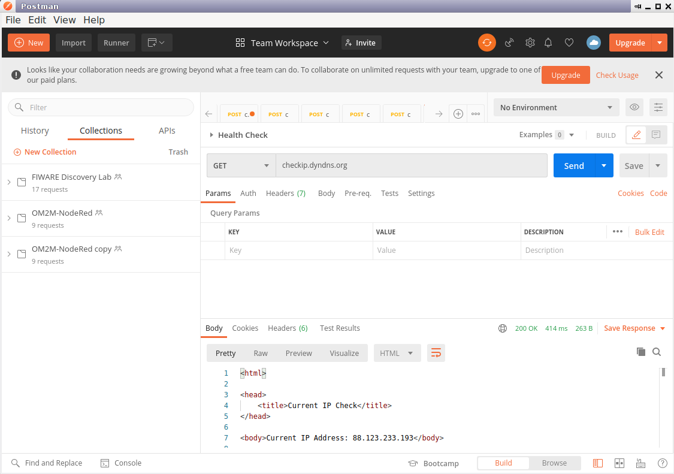Search the response body magnifier icon
The height and width of the screenshot is (474, 674).
click(x=657, y=352)
